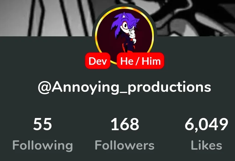Click the Following label
Image resolution: width=235 pixels, height=161 pixels.
coord(43,145)
